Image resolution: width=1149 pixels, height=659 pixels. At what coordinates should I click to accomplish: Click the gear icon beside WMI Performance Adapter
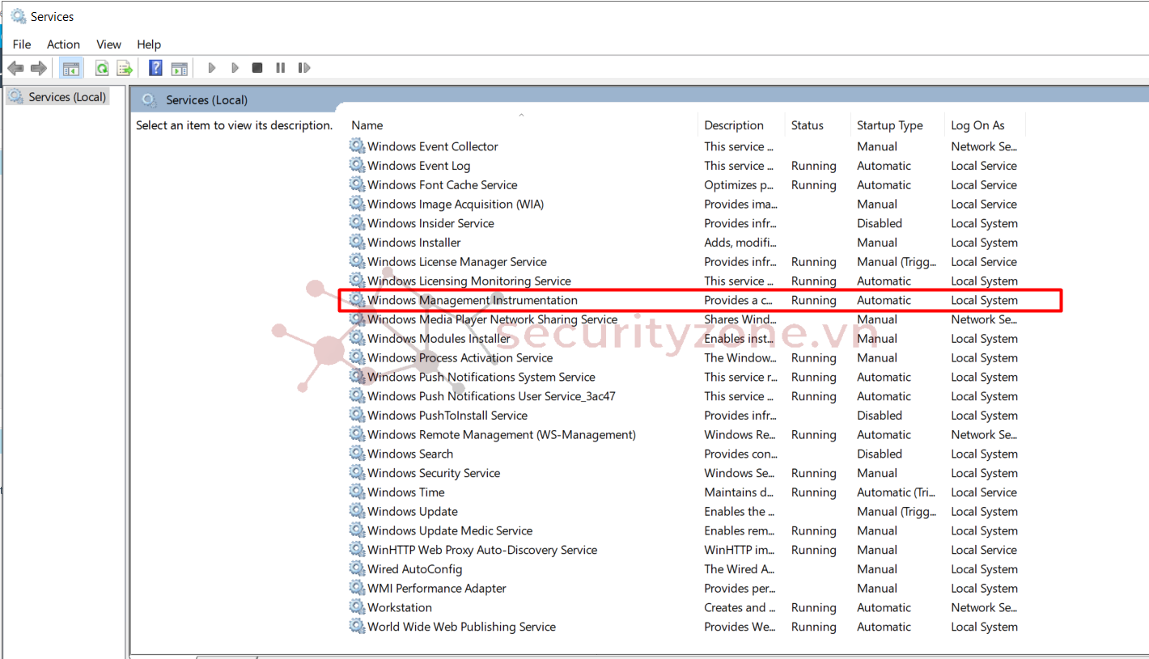[357, 589]
